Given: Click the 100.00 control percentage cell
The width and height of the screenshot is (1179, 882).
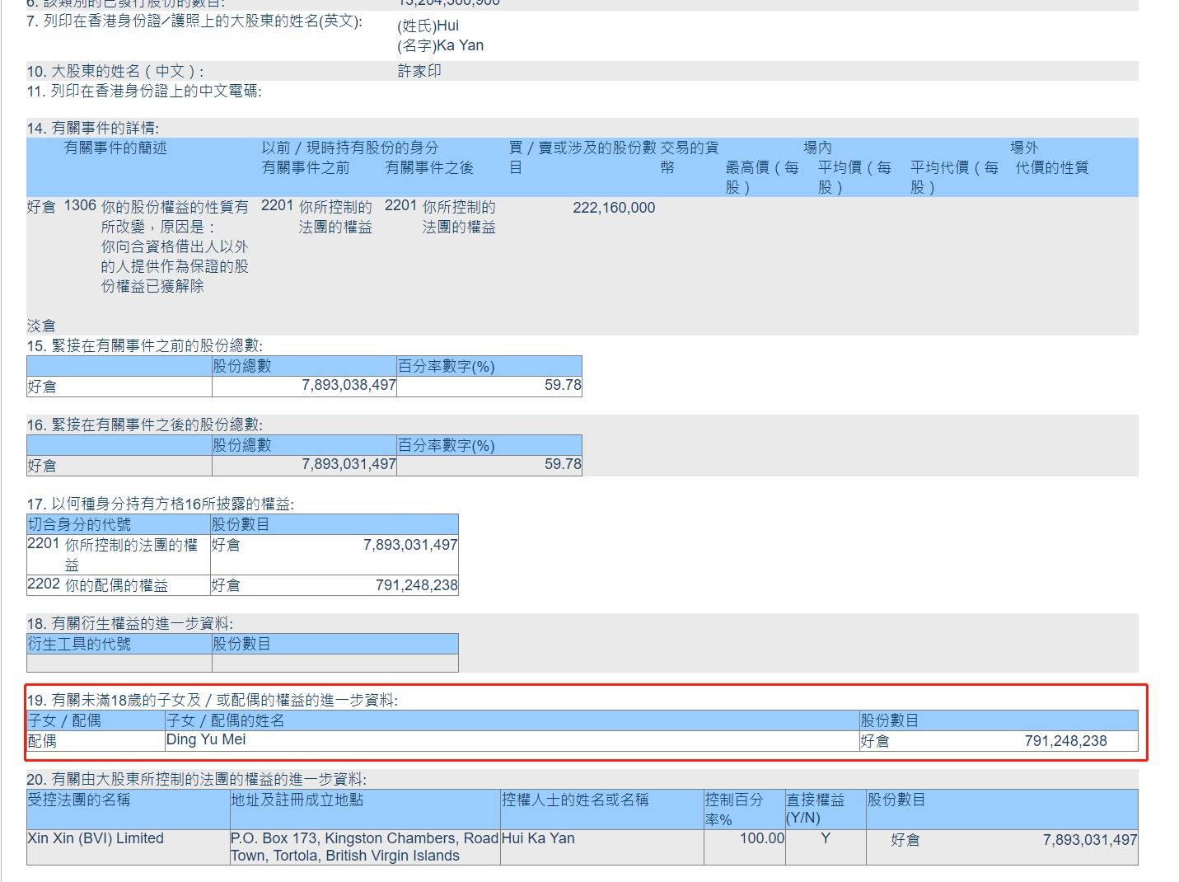Looking at the screenshot, I should point(761,838).
